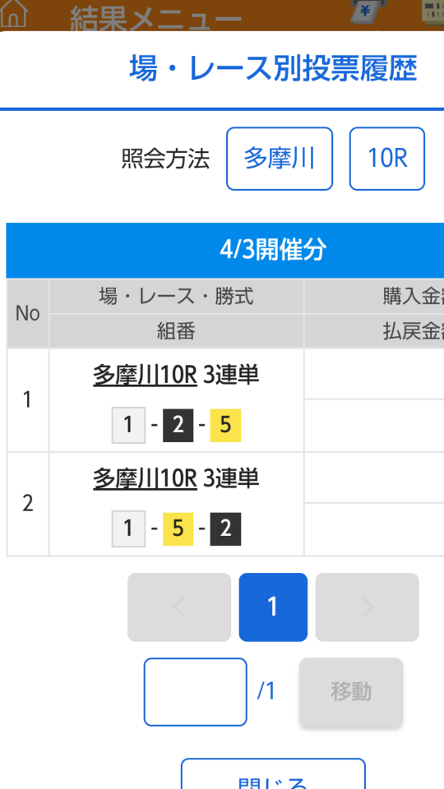Select page 1 in pagination
This screenshot has width=444, height=789.
(273, 607)
